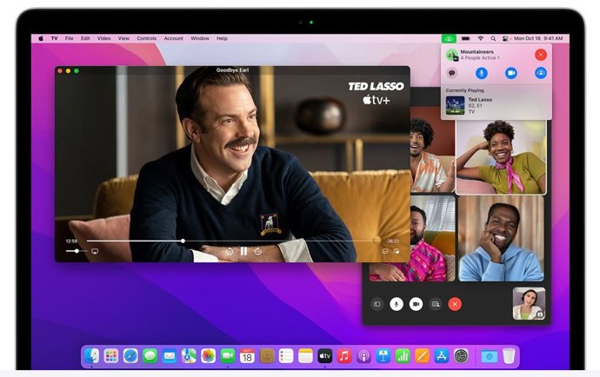
Task: Open FaceTime from the Dock
Action: tap(228, 356)
